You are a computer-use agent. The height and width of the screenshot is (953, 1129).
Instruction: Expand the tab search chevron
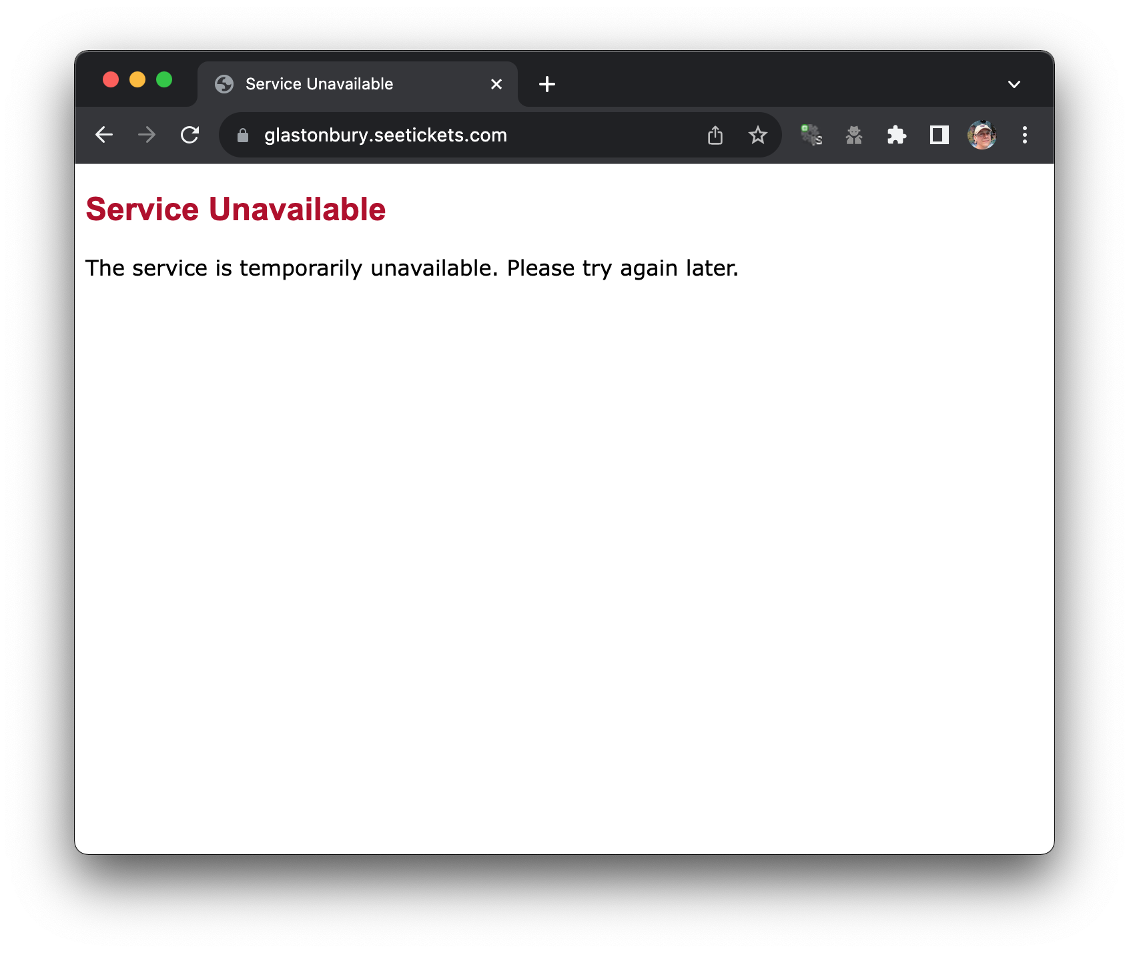(x=1014, y=84)
